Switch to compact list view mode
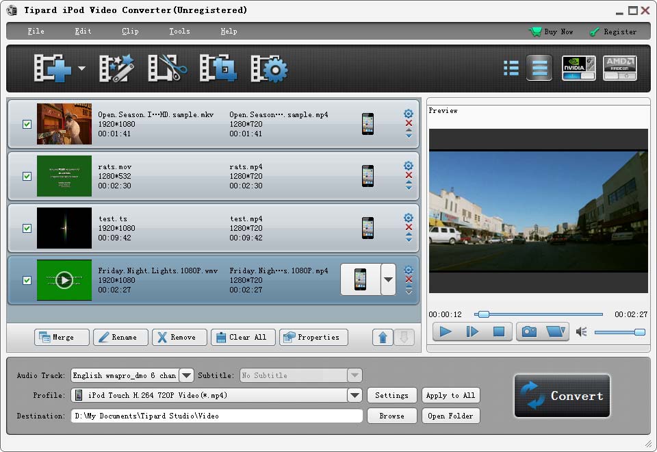657x452 pixels. click(511, 68)
